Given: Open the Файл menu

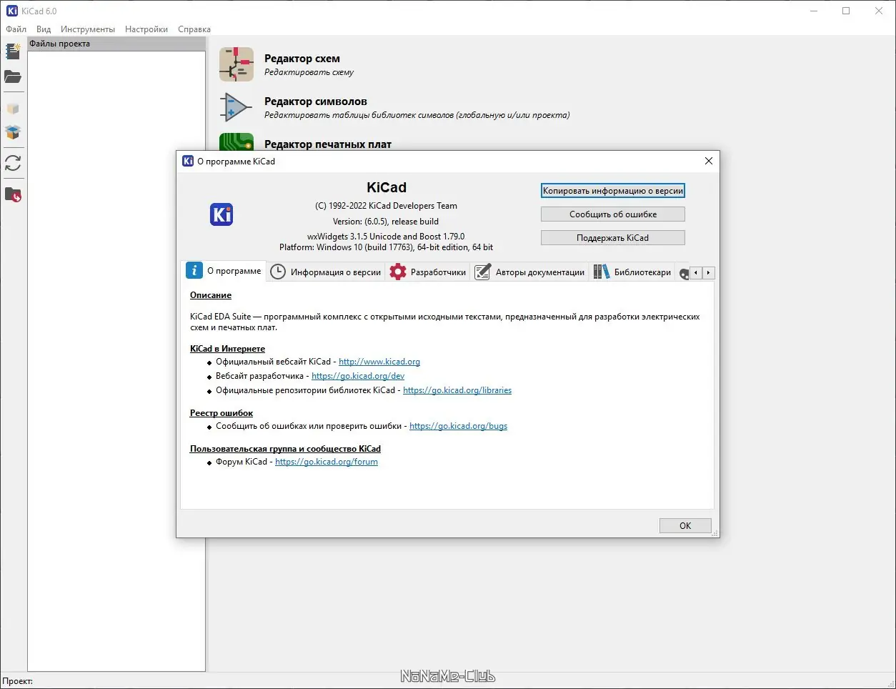Looking at the screenshot, I should pos(16,29).
